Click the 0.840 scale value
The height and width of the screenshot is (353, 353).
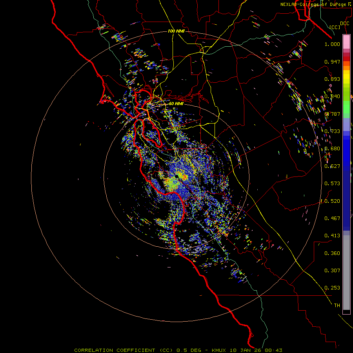pos(332,96)
